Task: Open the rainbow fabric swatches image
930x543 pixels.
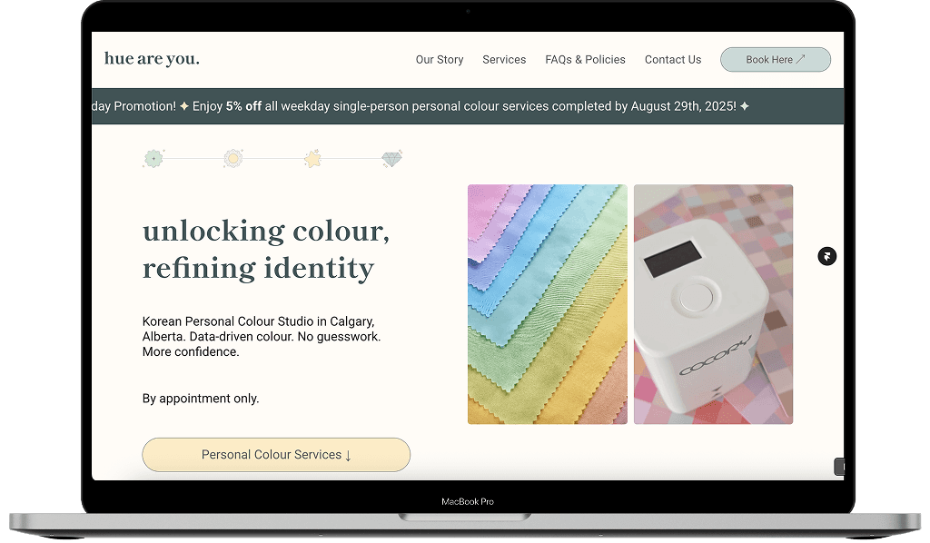Action: (x=548, y=304)
